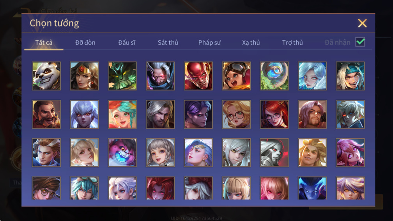393x221 pixels.
Task: Select the red-haired woman with glasses
Action: click(274, 114)
